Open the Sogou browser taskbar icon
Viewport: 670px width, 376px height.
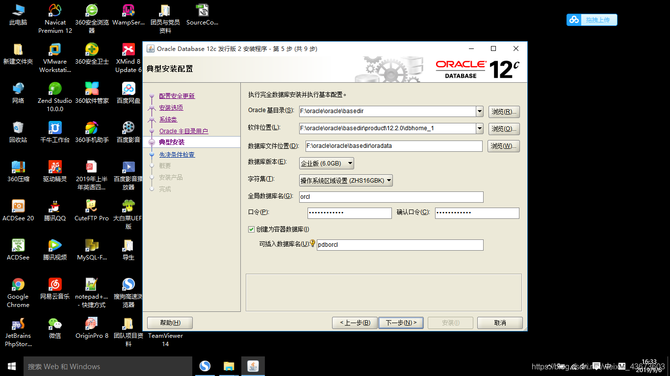(x=205, y=366)
